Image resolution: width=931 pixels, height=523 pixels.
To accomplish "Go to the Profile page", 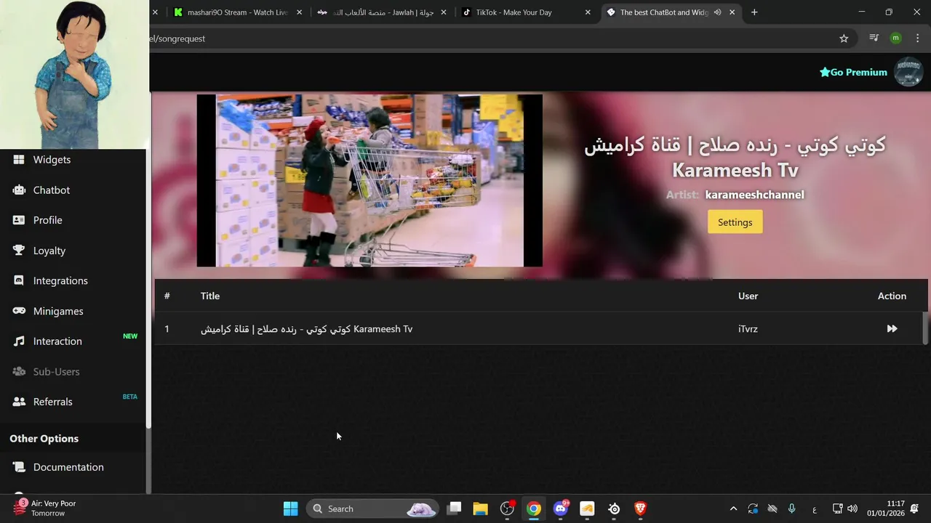I will pyautogui.click(x=47, y=220).
